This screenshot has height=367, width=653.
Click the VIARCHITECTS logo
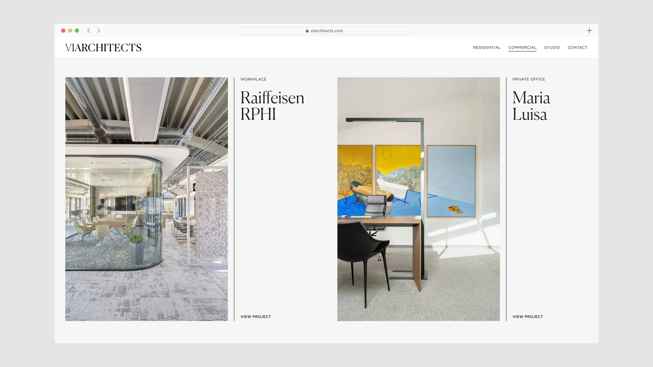click(103, 48)
